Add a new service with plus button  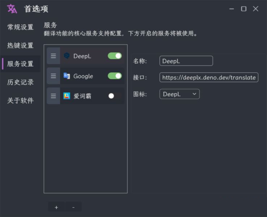click(56, 207)
